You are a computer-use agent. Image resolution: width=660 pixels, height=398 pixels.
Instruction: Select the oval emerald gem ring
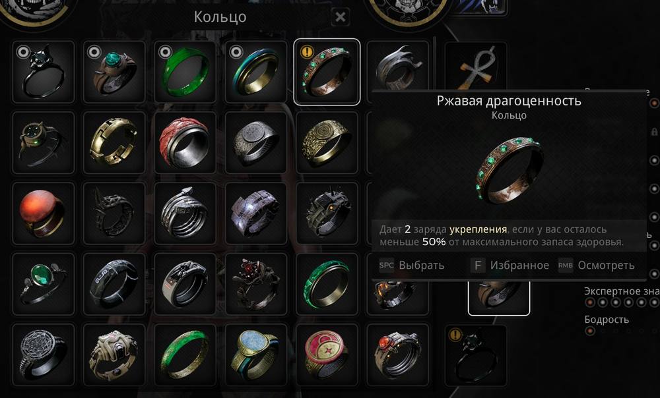point(44,284)
